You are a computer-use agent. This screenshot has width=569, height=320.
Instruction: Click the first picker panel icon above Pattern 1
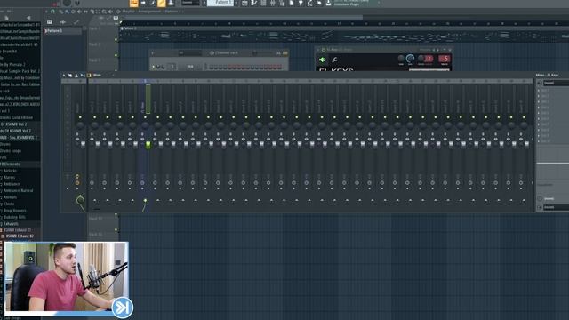pos(50,22)
